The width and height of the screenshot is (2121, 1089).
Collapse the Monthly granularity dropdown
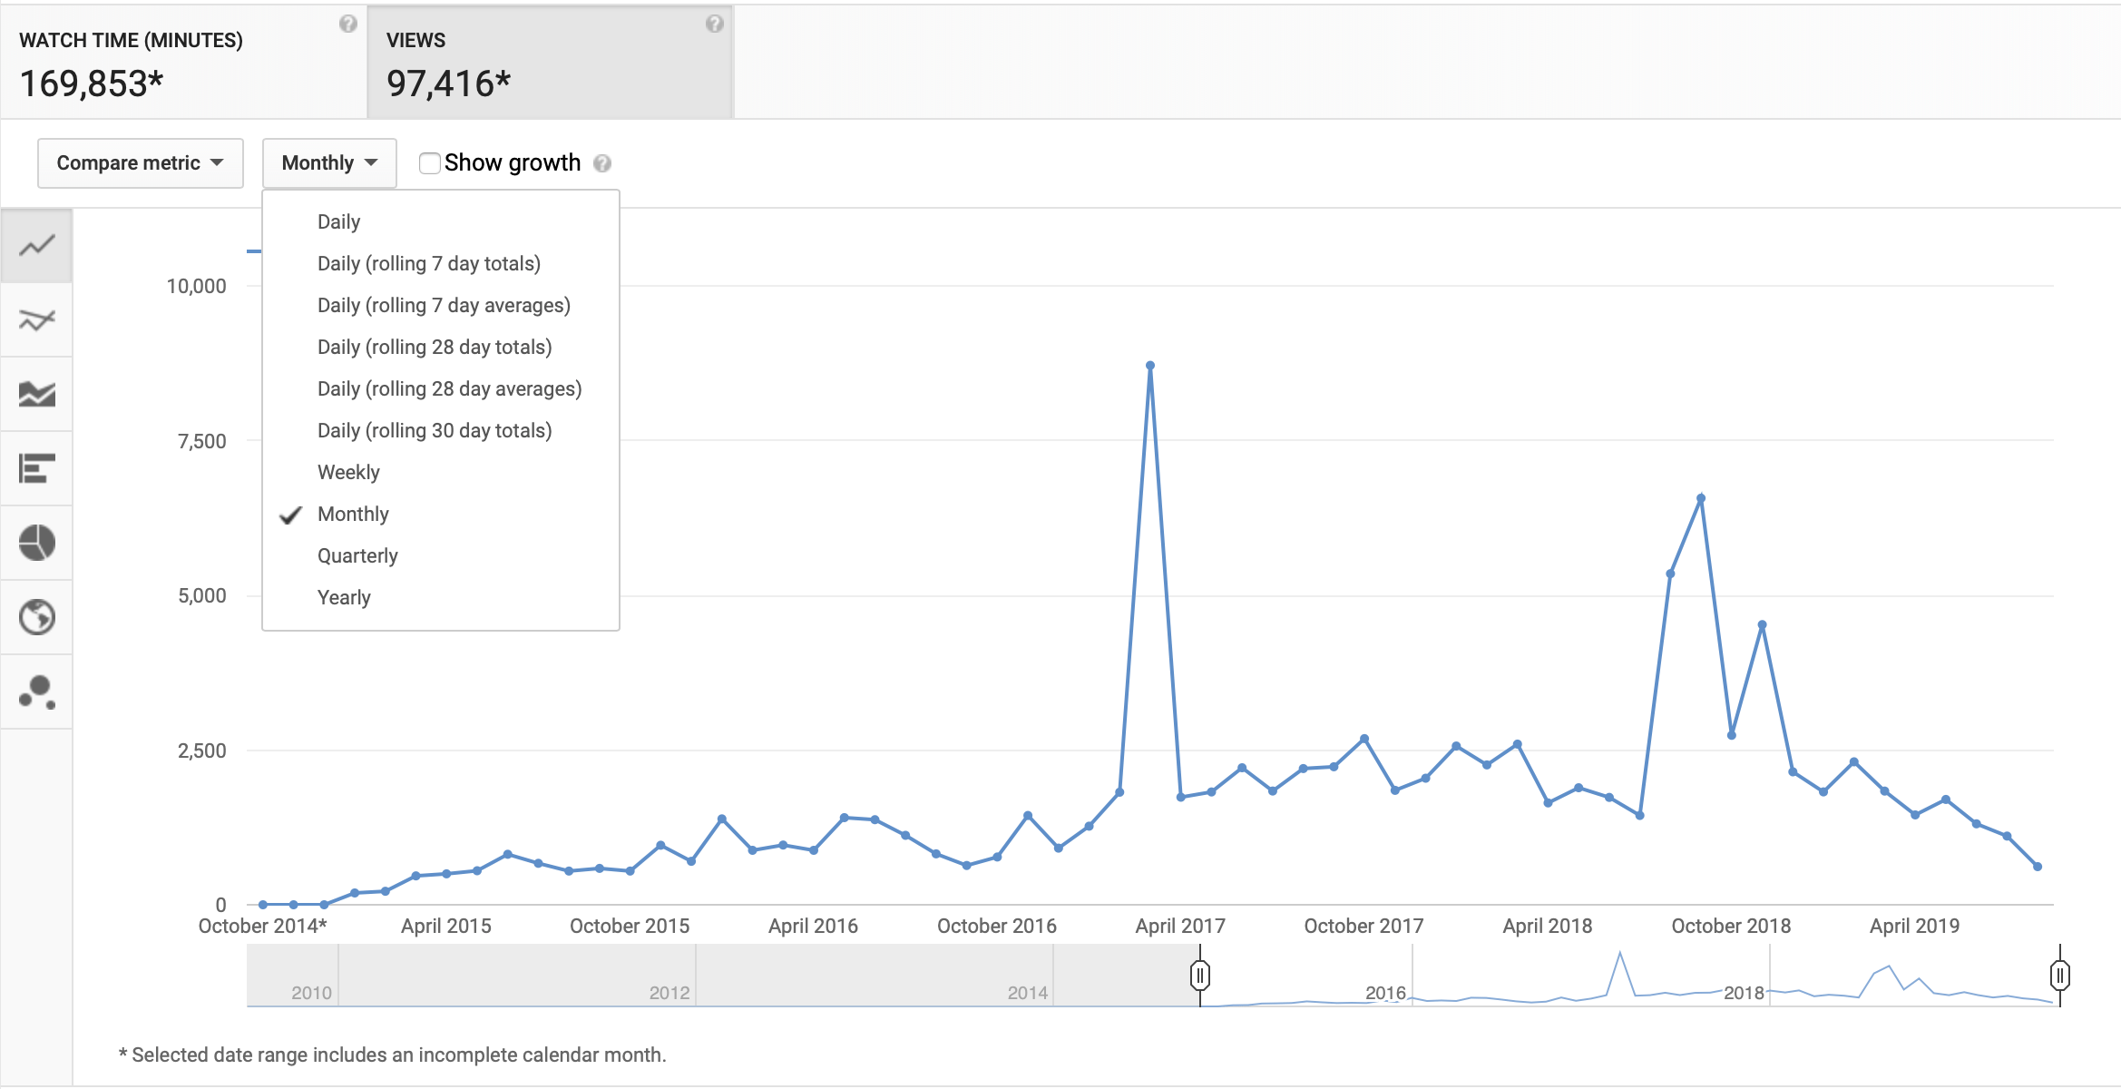click(x=328, y=163)
